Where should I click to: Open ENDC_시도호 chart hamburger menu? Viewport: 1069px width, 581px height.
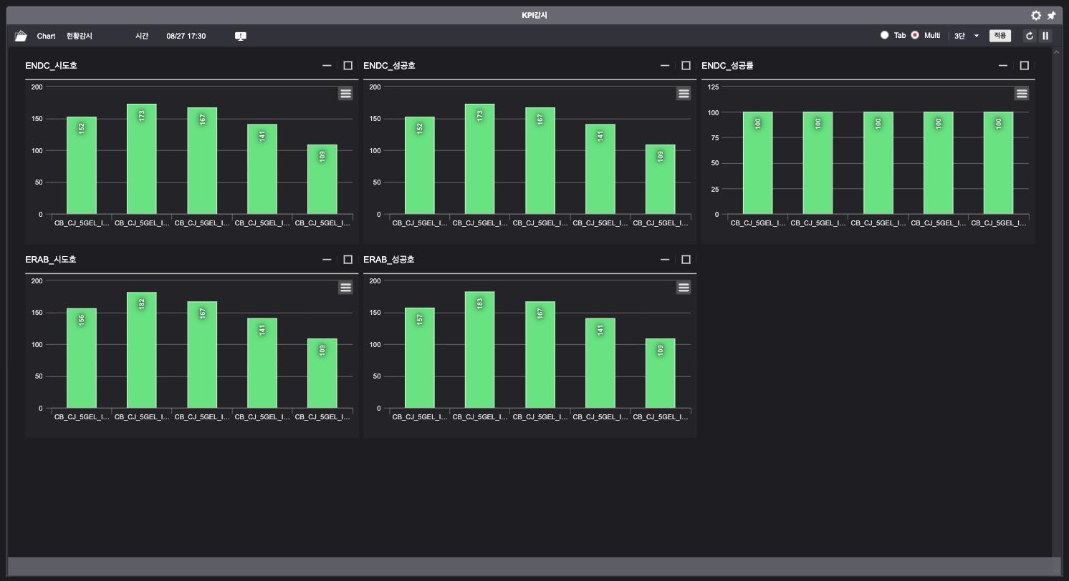(x=345, y=94)
